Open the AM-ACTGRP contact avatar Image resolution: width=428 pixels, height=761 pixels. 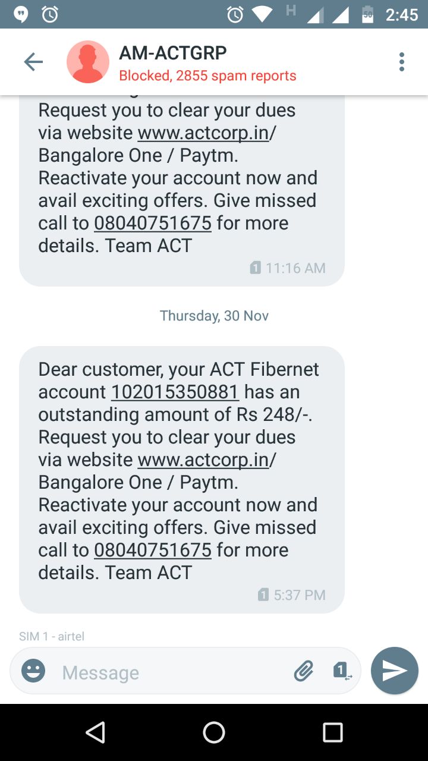[x=88, y=62]
